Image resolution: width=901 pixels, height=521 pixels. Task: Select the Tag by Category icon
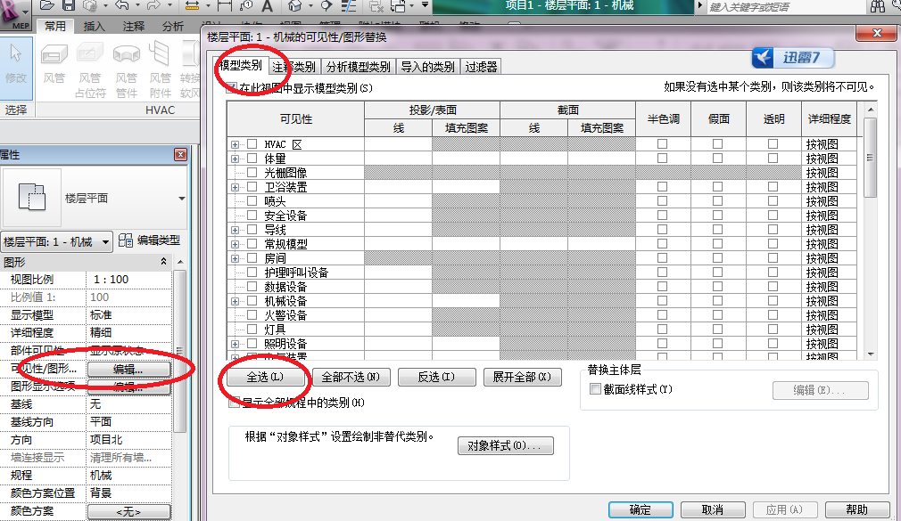[246, 5]
